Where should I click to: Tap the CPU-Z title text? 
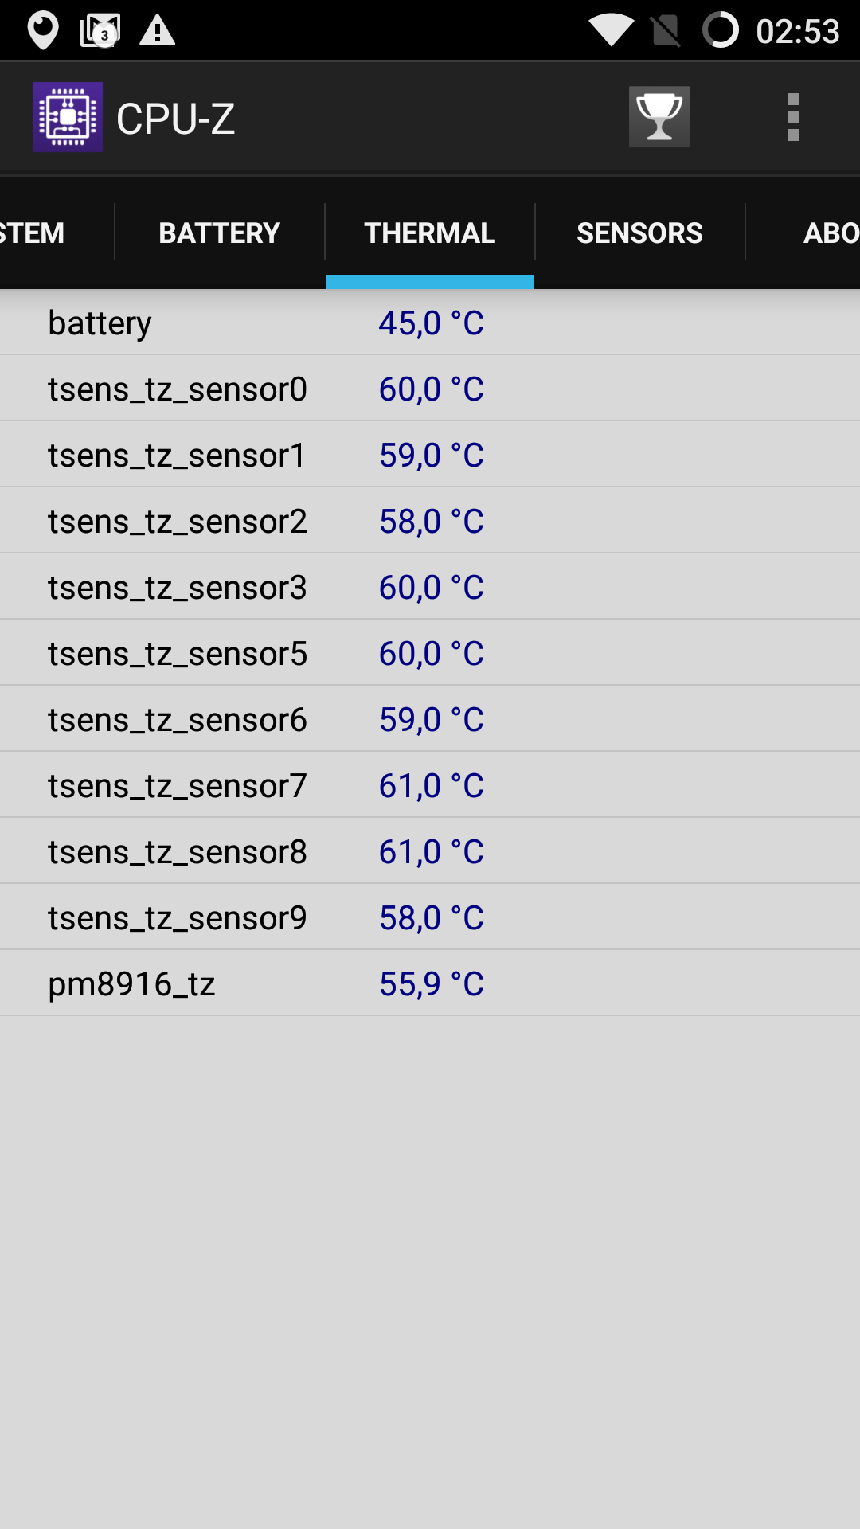(x=175, y=119)
